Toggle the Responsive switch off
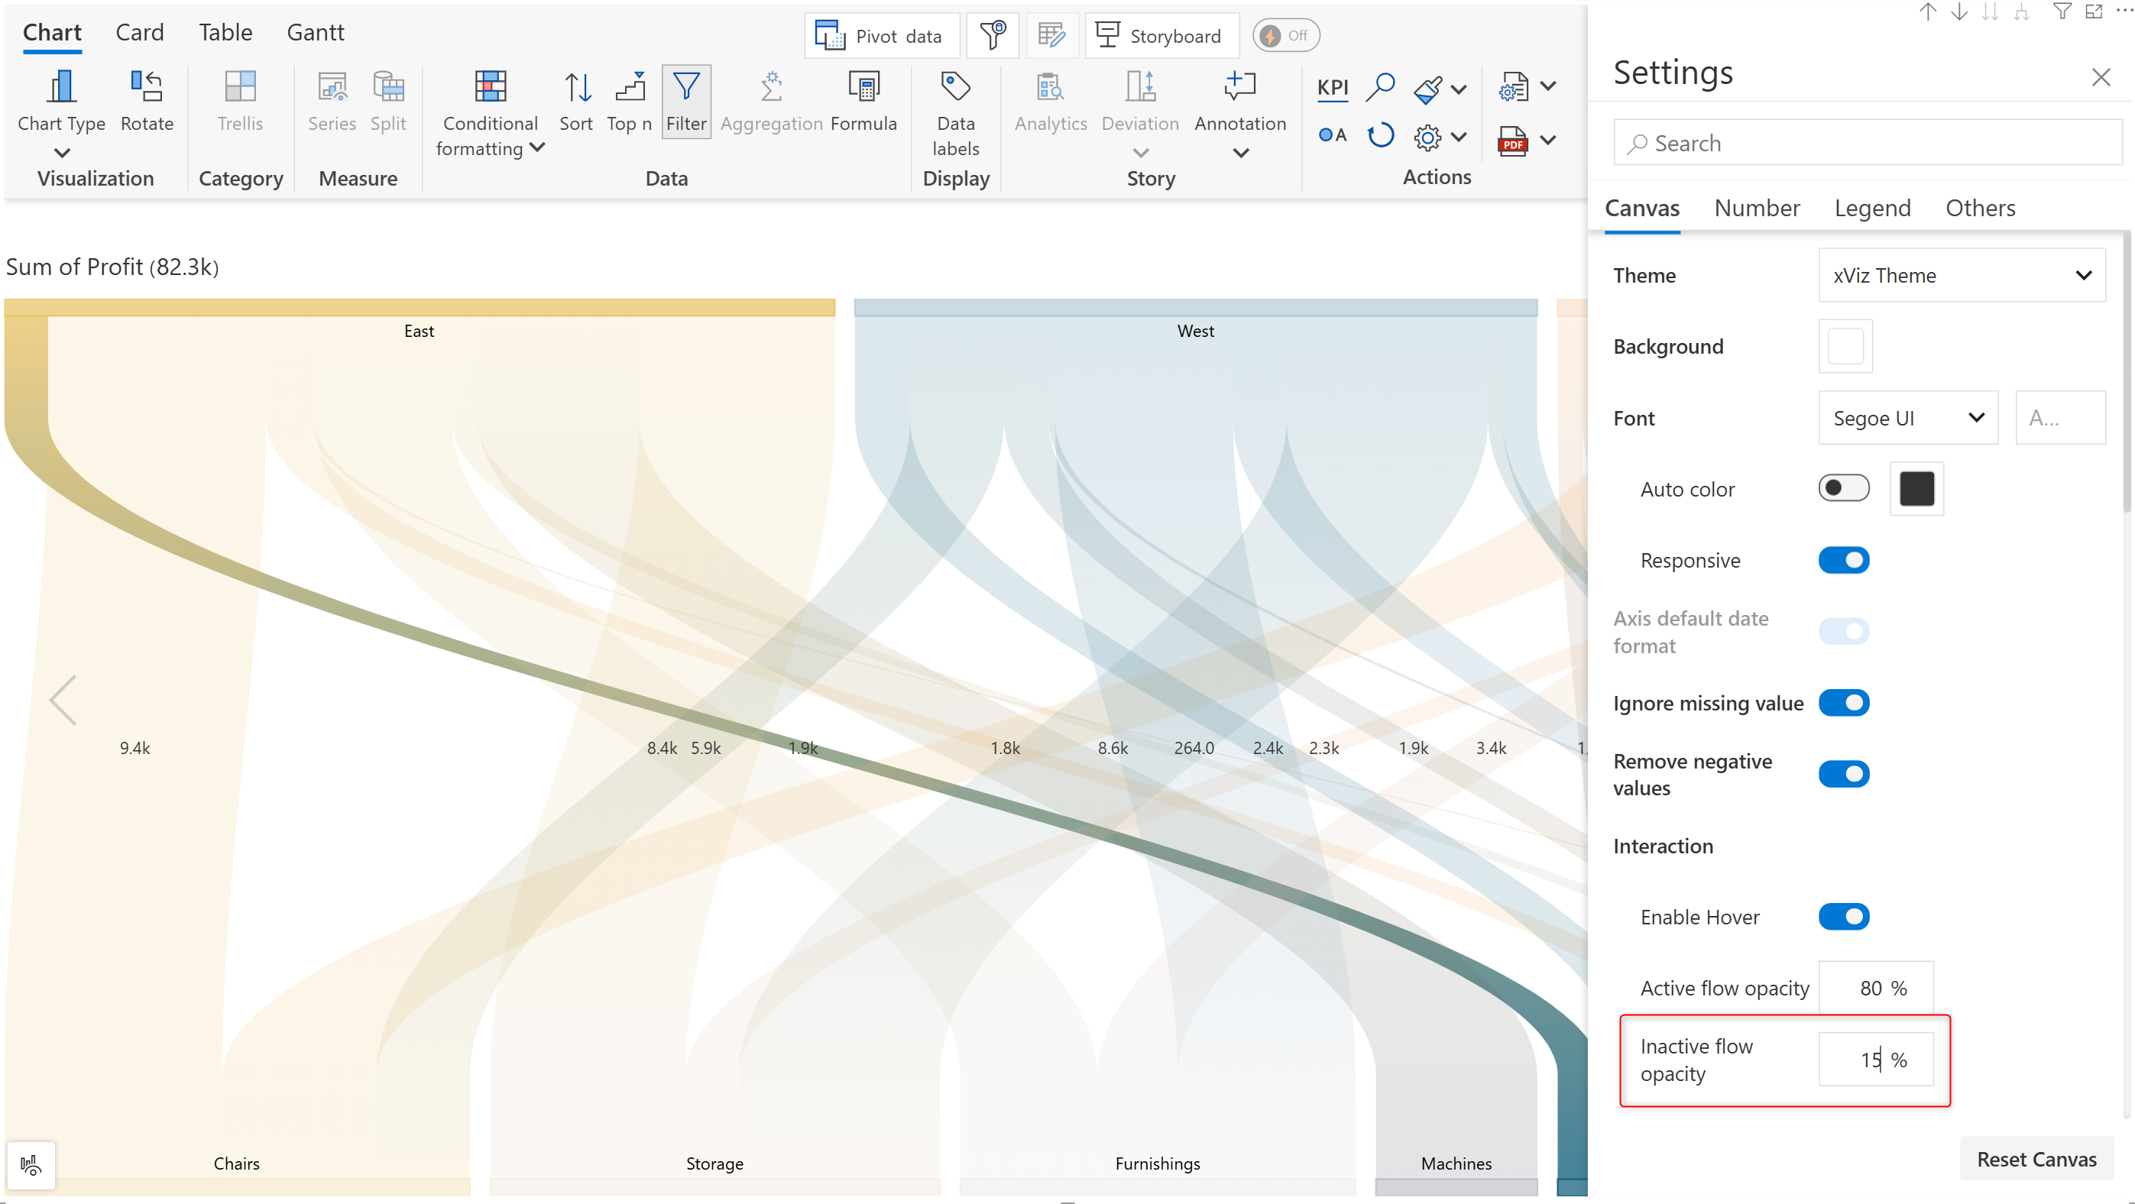The width and height of the screenshot is (2135, 1204). (1843, 560)
